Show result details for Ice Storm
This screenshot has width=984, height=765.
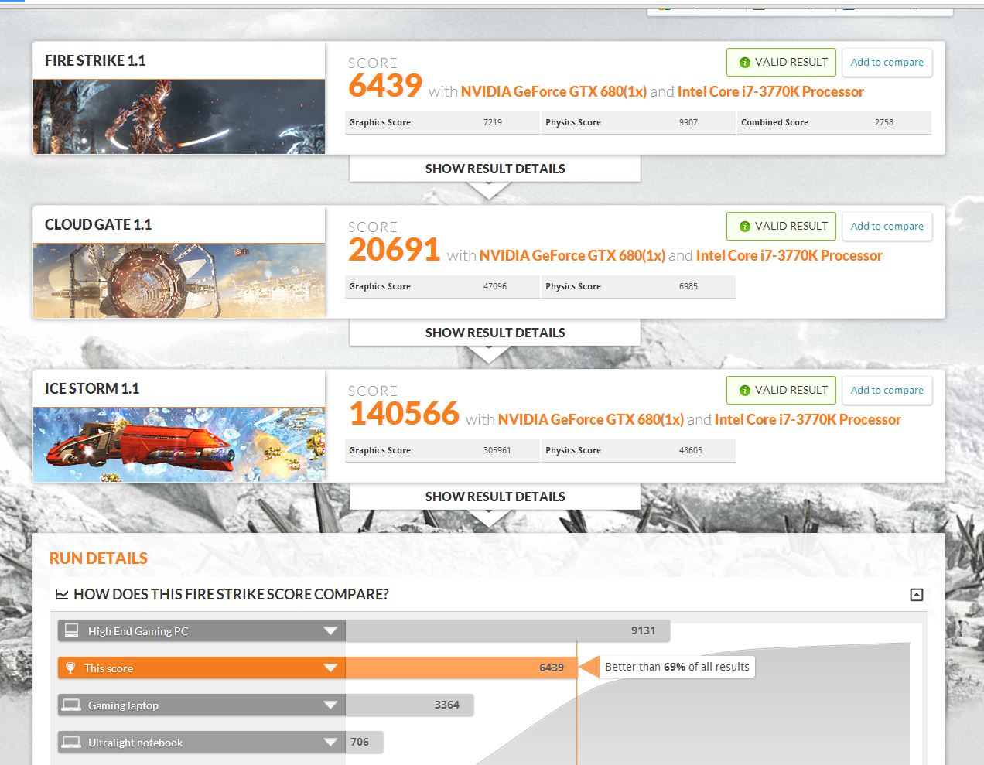(x=495, y=497)
